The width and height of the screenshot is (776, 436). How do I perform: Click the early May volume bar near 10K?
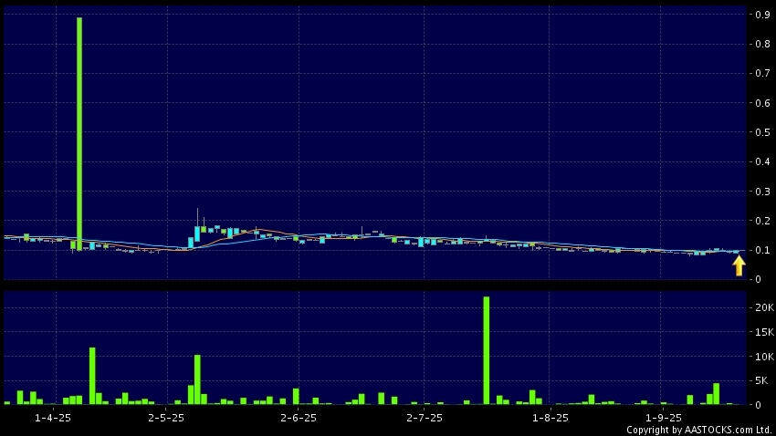[x=197, y=379]
